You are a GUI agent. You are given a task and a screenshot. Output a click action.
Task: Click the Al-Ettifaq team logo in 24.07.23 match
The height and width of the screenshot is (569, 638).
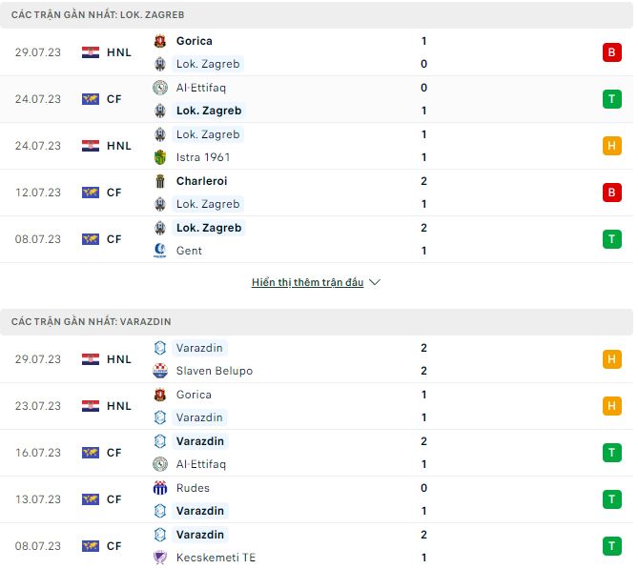coord(160,88)
